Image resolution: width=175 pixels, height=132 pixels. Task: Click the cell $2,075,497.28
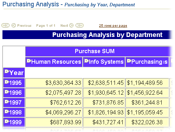[x=54, y=93]
